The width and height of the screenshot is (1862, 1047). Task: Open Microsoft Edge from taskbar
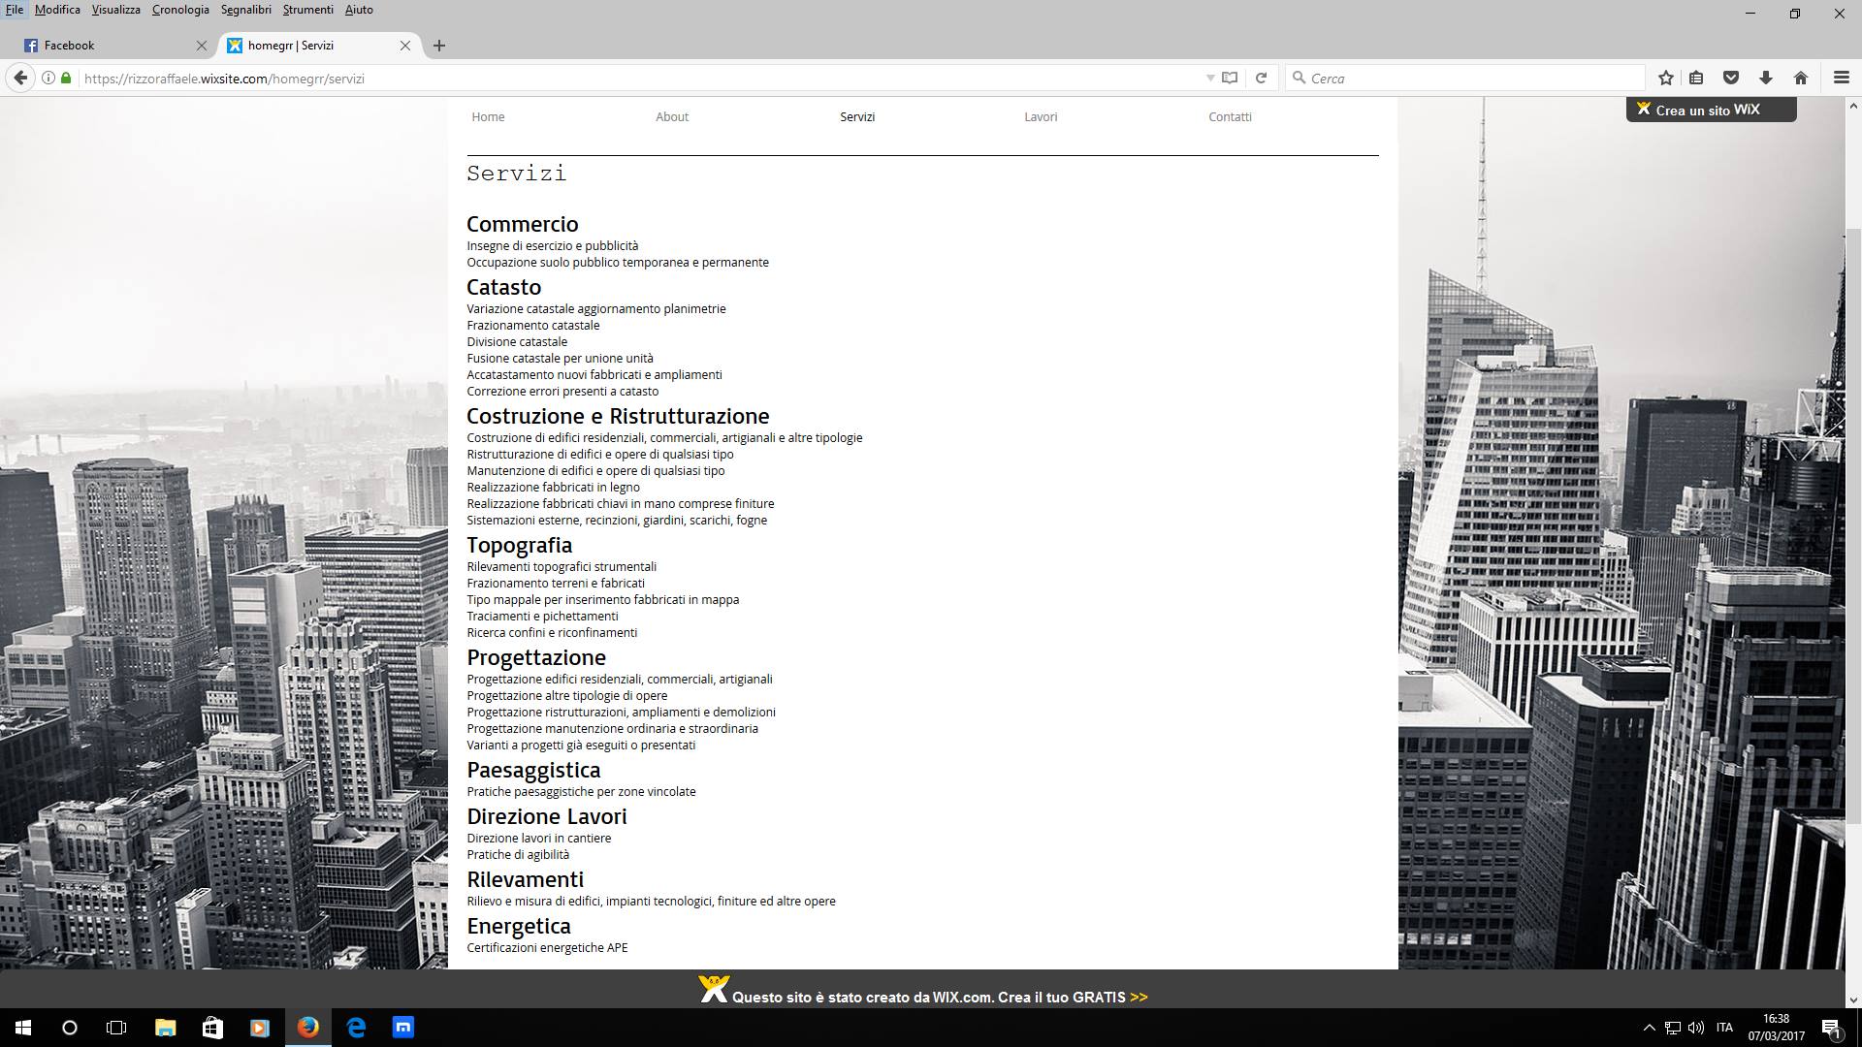[x=356, y=1028]
